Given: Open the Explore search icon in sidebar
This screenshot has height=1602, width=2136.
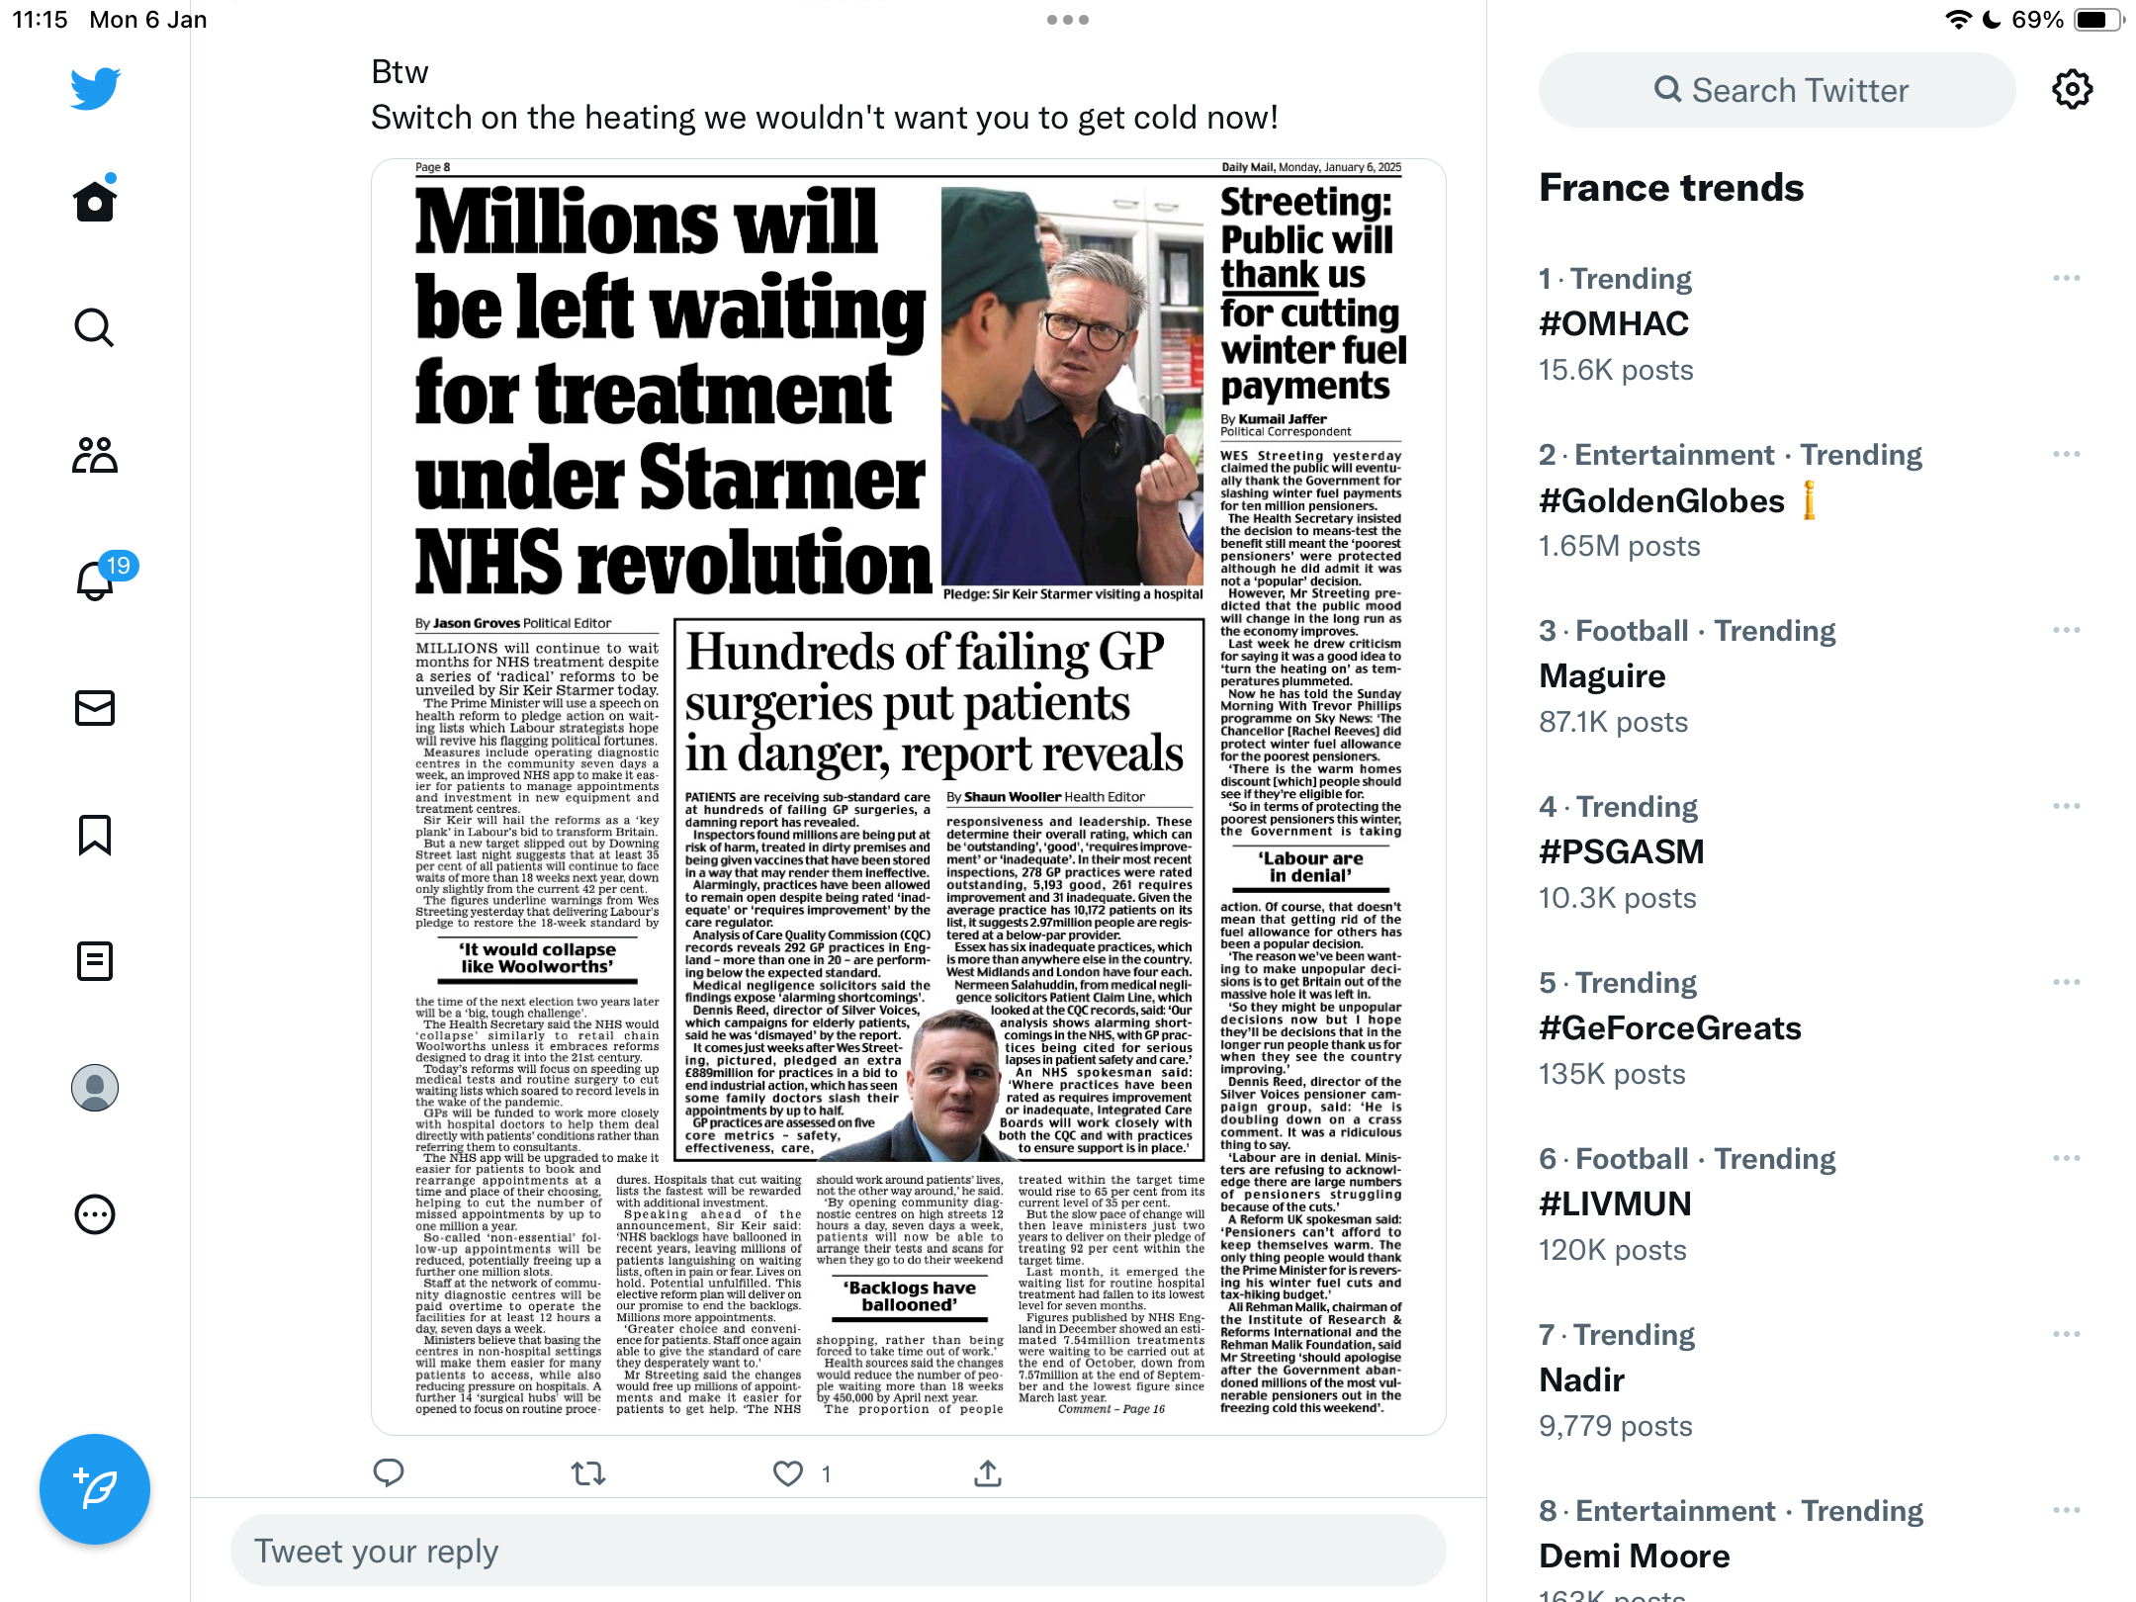Looking at the screenshot, I should tap(95, 328).
